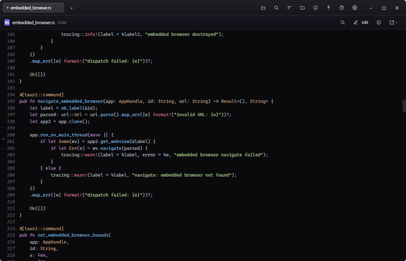
Task: Click "id: String," on line 217
Action: pos(44,249)
